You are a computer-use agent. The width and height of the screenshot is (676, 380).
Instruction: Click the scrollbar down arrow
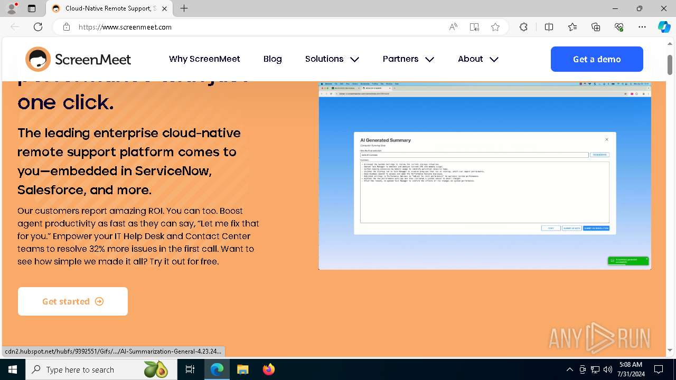[670, 350]
